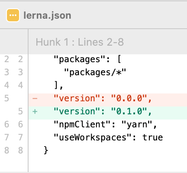The height and width of the screenshot is (173, 187).
Task: Click the yellow modified-file icon
Action: pyautogui.click(x=13, y=15)
